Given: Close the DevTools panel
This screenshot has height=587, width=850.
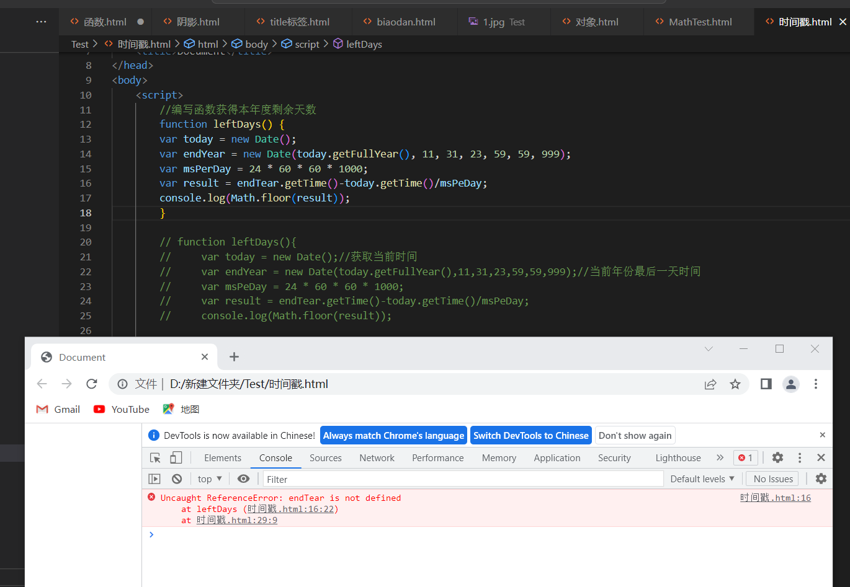Looking at the screenshot, I should click(821, 457).
